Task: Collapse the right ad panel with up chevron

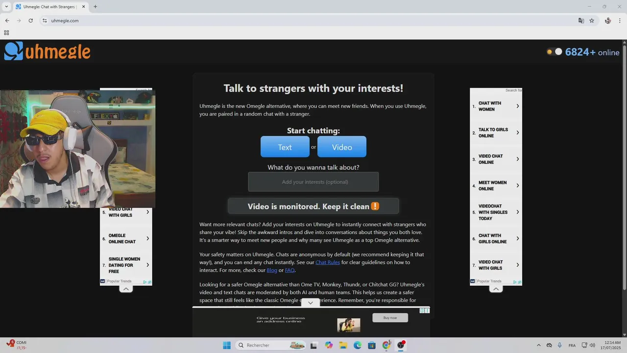Action: point(496,289)
